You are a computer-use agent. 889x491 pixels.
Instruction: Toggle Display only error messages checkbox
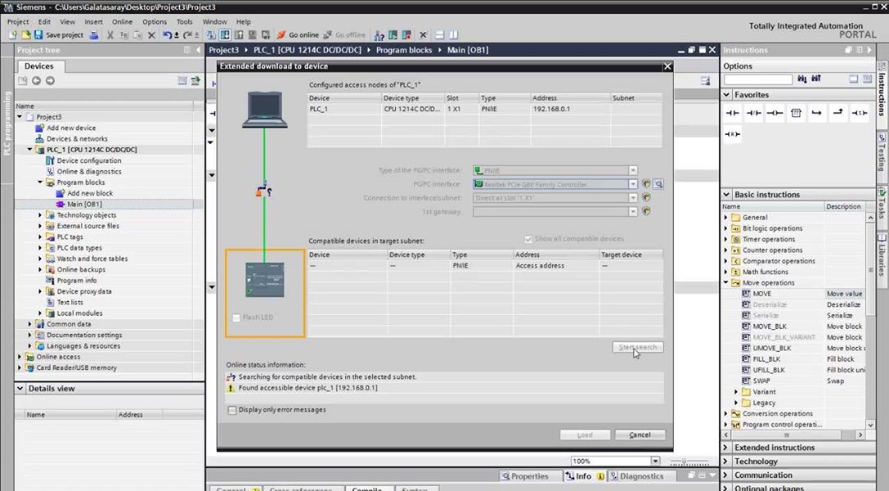232,410
